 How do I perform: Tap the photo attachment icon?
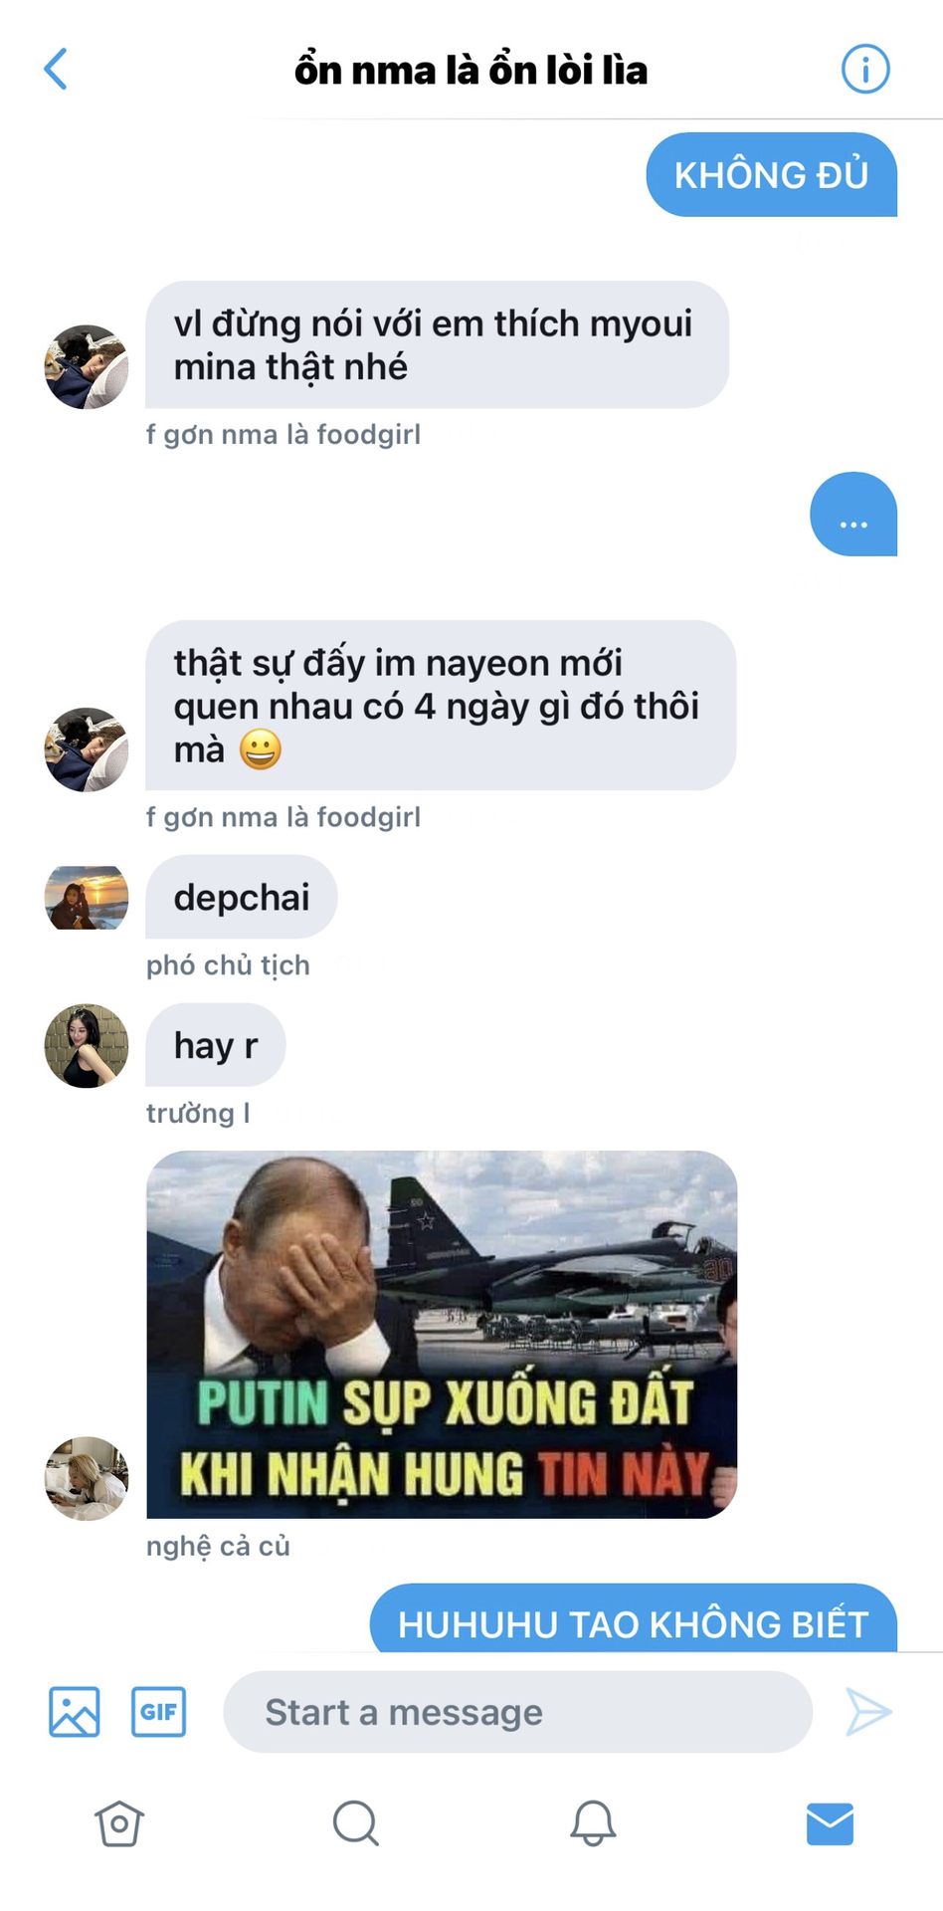(75, 1712)
